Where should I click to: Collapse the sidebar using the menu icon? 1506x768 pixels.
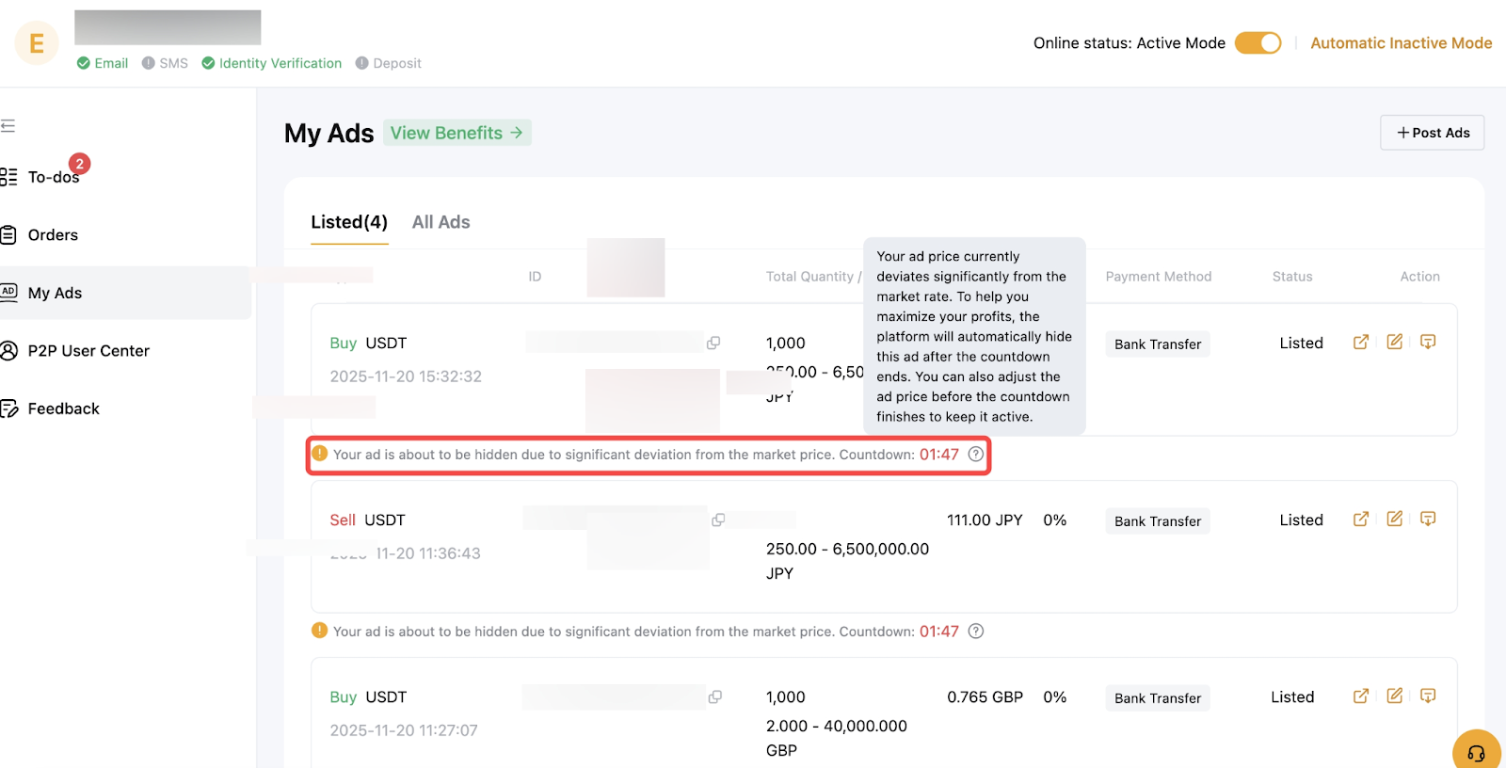[x=8, y=126]
